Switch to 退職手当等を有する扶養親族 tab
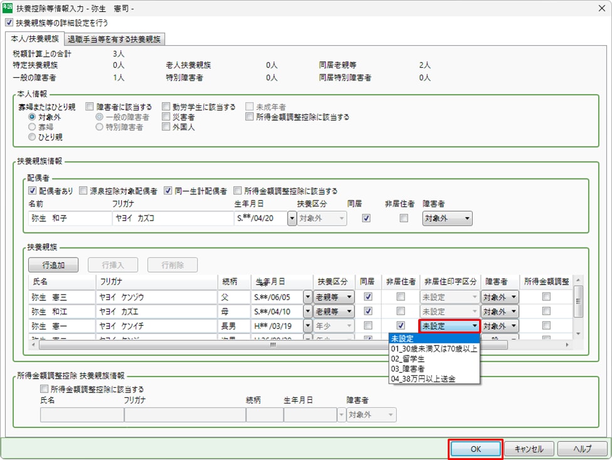This screenshot has height=460, width=612. point(115,39)
